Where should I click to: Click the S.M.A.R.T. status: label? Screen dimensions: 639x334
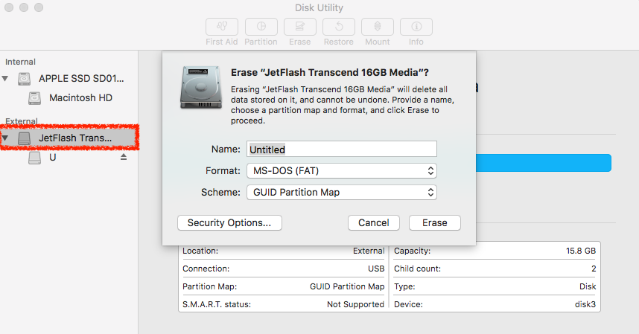pos(217,305)
